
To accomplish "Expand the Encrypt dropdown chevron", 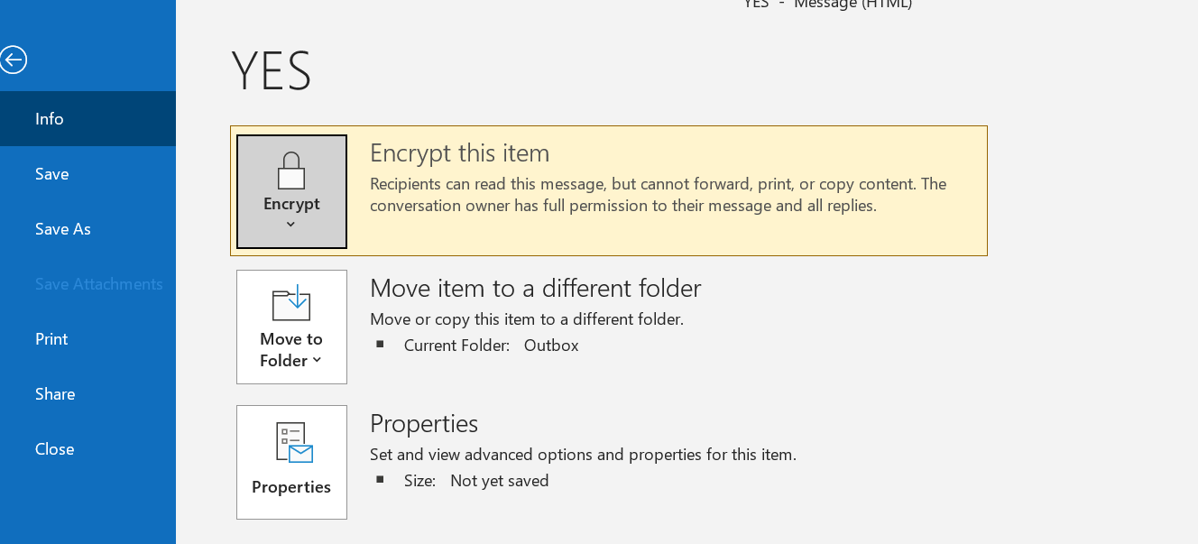I will click(290, 225).
